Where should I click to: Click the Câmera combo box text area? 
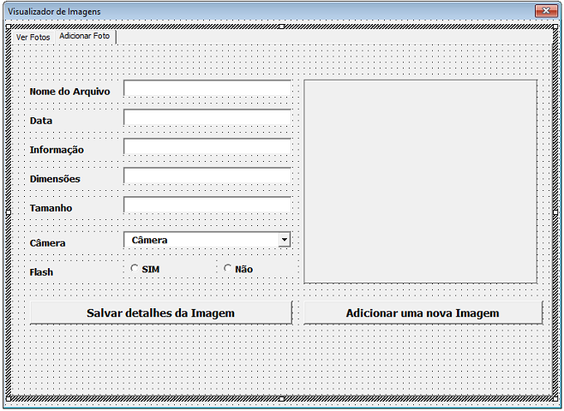(x=201, y=241)
